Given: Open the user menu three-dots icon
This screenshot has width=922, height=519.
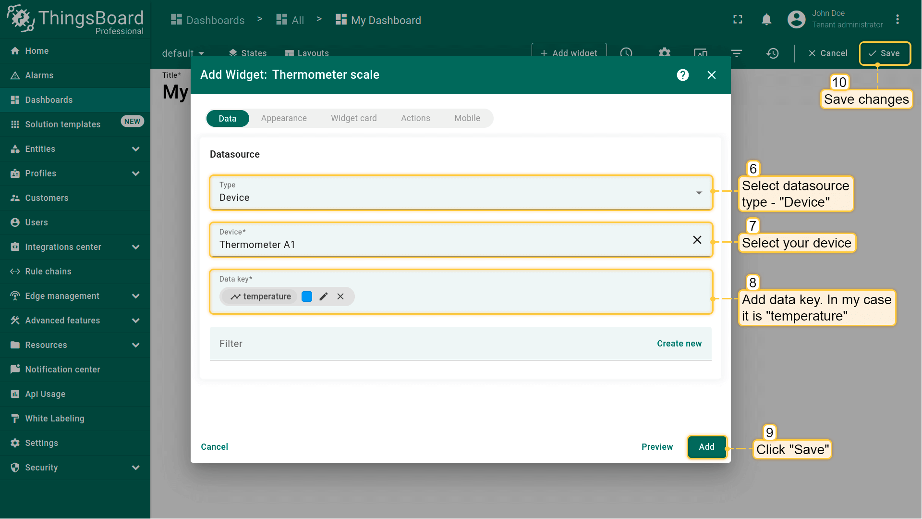Looking at the screenshot, I should click(x=897, y=20).
